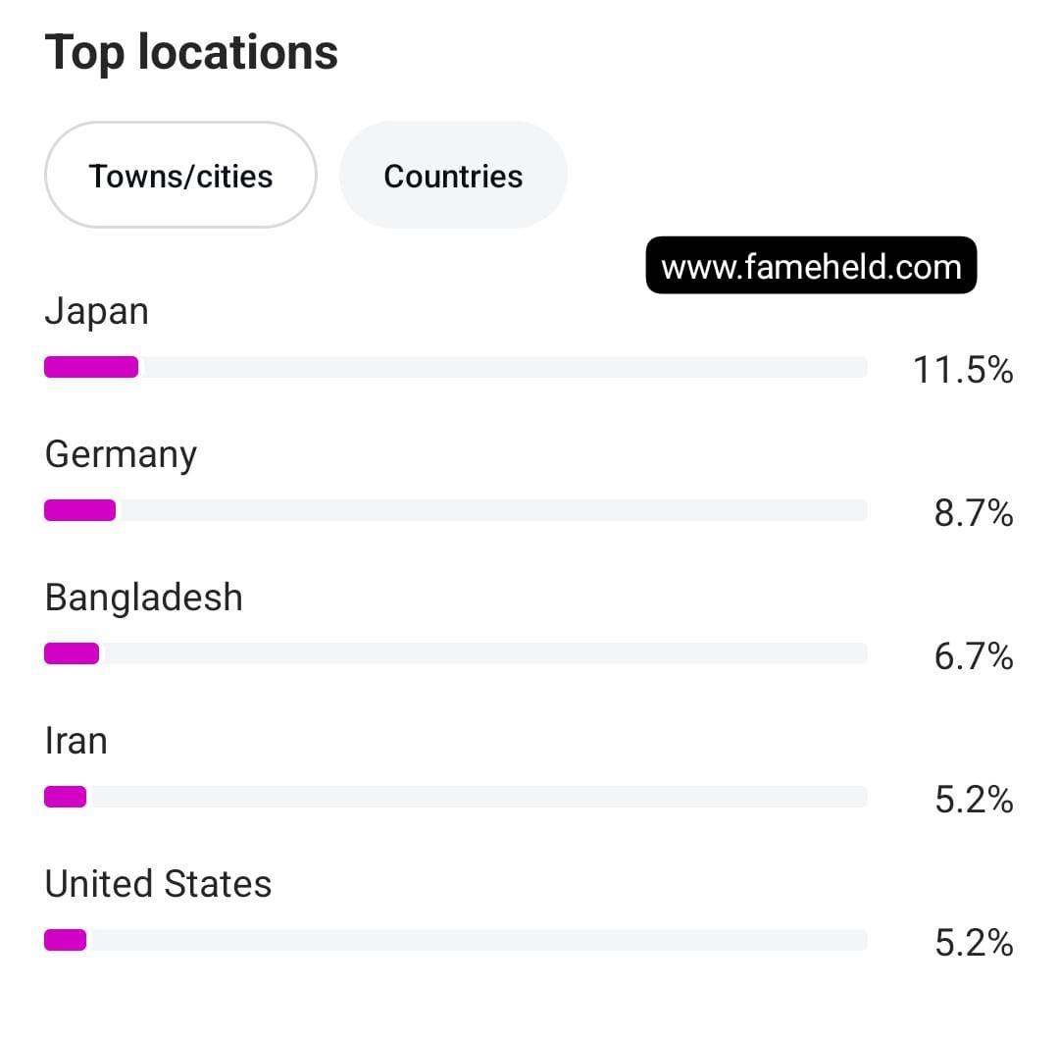Select the Iran country label
1059x1041 pixels.
pos(76,741)
